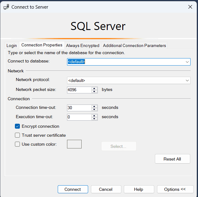Decrease connection time-out with down arrow
The height and width of the screenshot is (197, 198).
pos(95,109)
